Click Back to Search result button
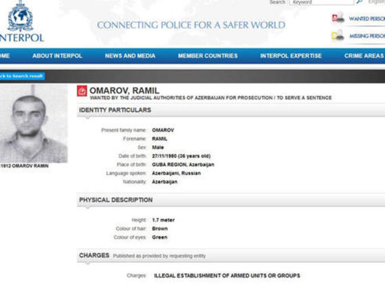 22,76
